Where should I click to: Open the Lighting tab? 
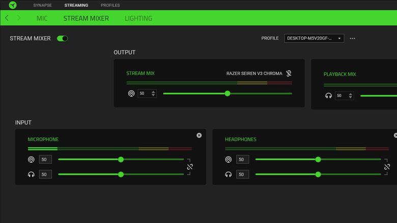138,18
